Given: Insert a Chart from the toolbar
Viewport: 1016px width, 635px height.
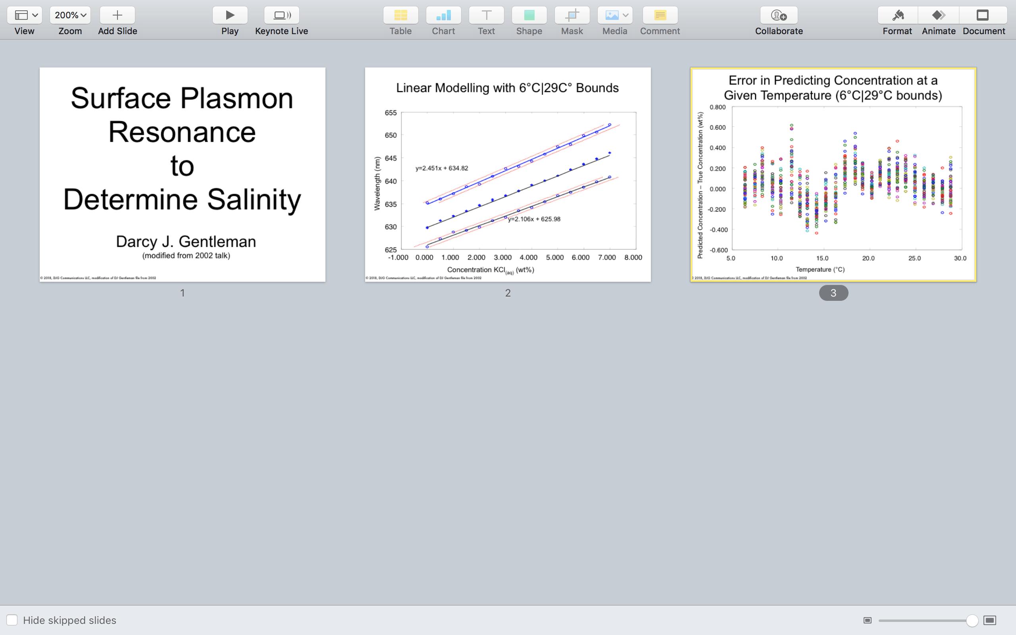Looking at the screenshot, I should coord(443,15).
